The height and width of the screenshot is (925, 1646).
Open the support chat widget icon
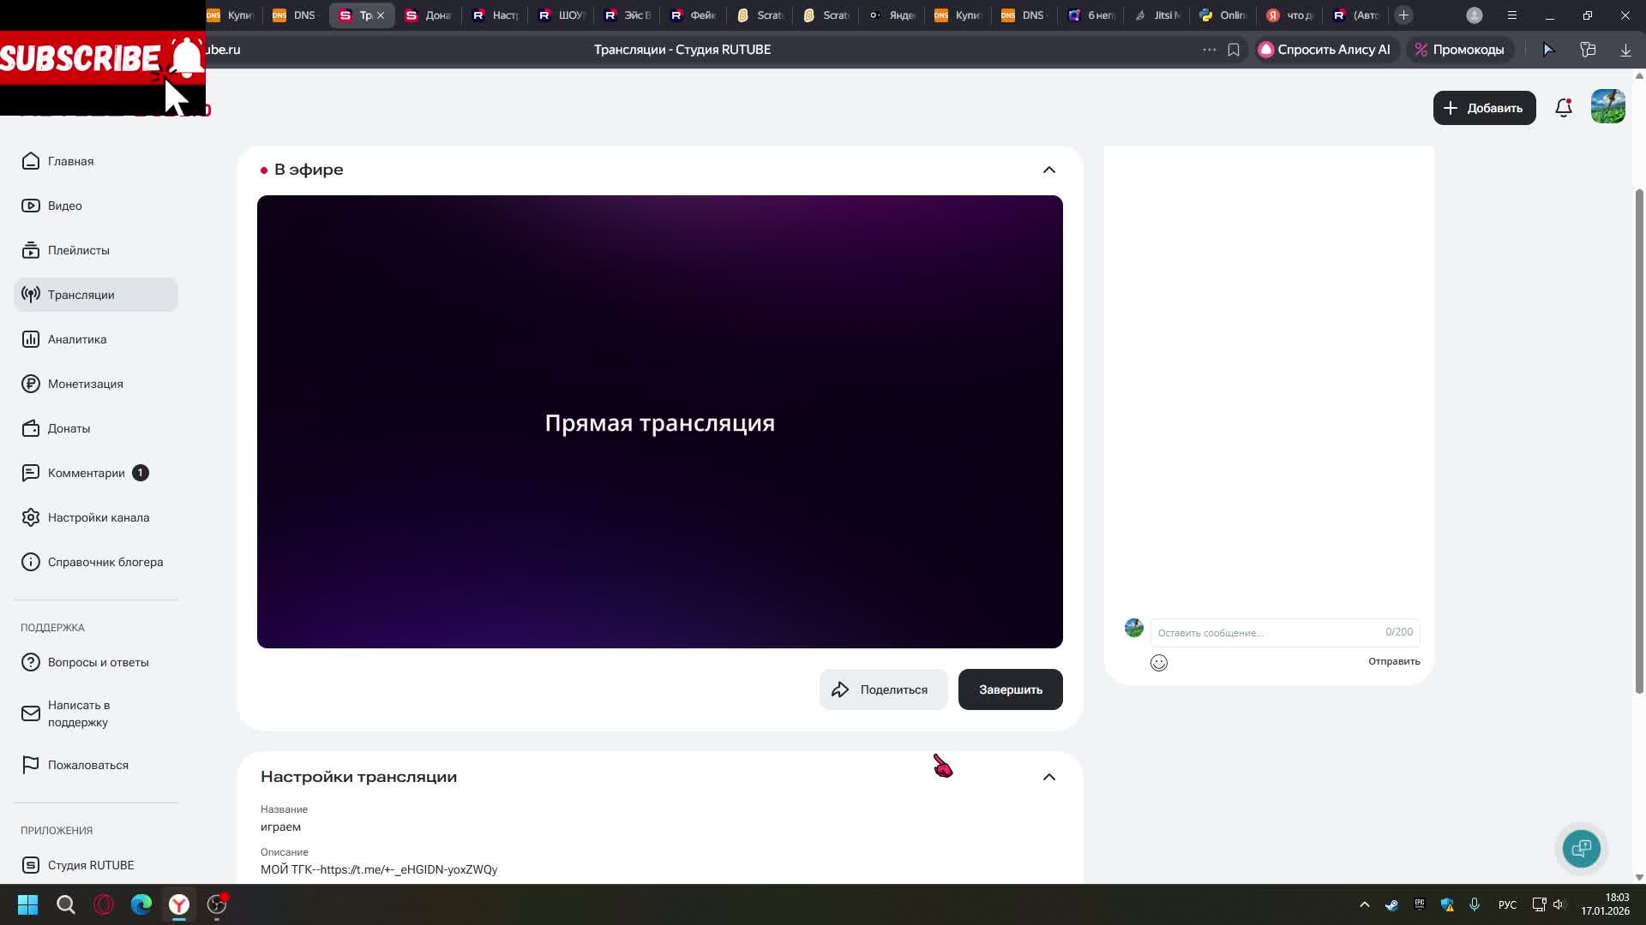(x=1581, y=849)
